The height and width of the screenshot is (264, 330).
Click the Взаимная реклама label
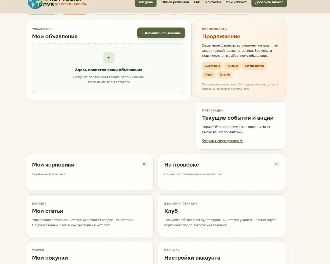pos(181,204)
